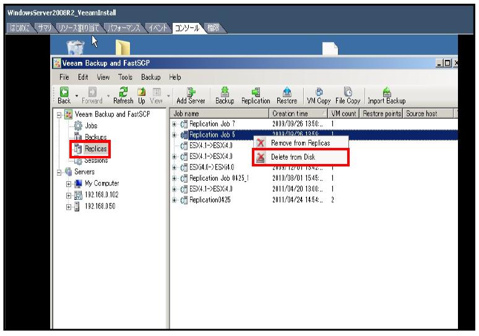Click the Import Backup icon
The width and height of the screenshot is (479, 336).
pos(387,95)
